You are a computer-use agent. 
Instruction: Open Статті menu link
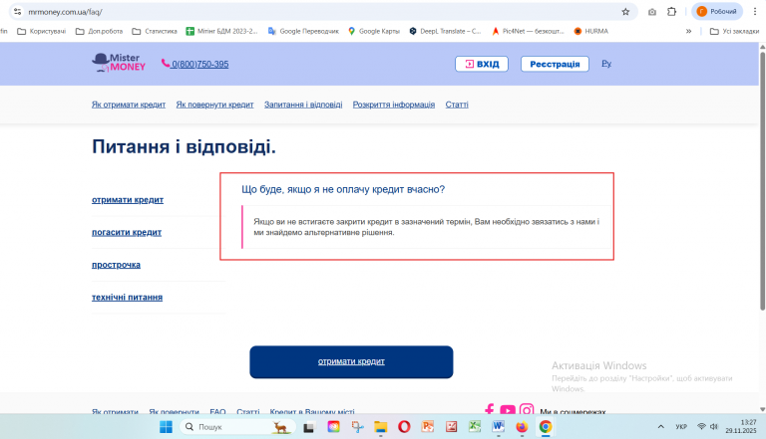point(457,105)
